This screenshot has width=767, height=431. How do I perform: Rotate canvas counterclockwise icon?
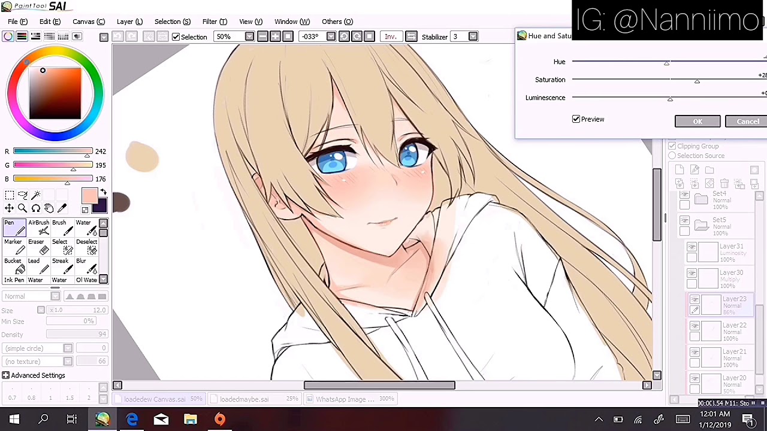pyautogui.click(x=344, y=37)
